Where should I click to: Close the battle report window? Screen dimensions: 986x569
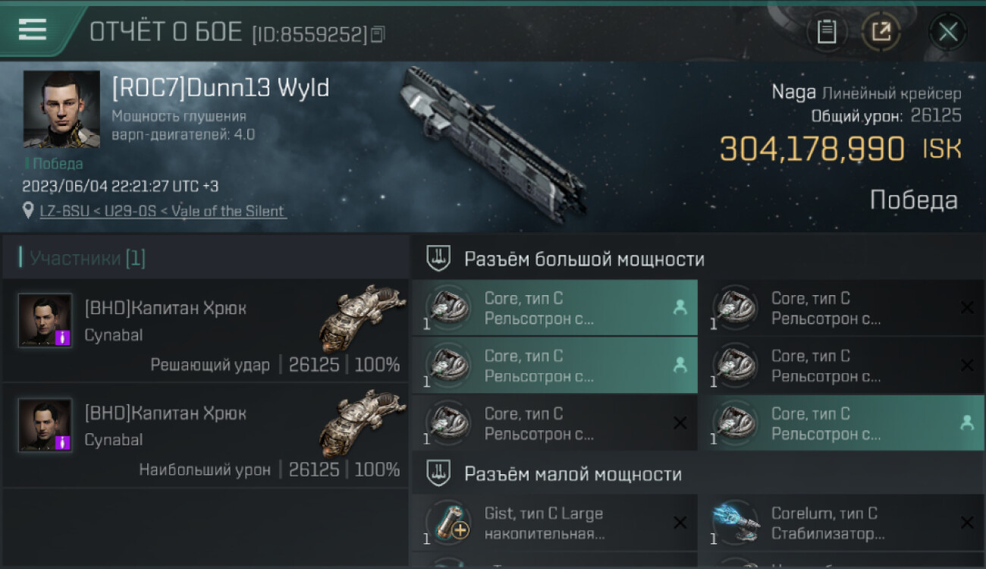[948, 32]
